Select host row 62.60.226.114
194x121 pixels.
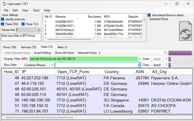[97, 95]
